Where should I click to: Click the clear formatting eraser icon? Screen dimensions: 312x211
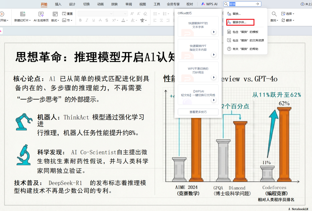pyautogui.click(x=145, y=14)
